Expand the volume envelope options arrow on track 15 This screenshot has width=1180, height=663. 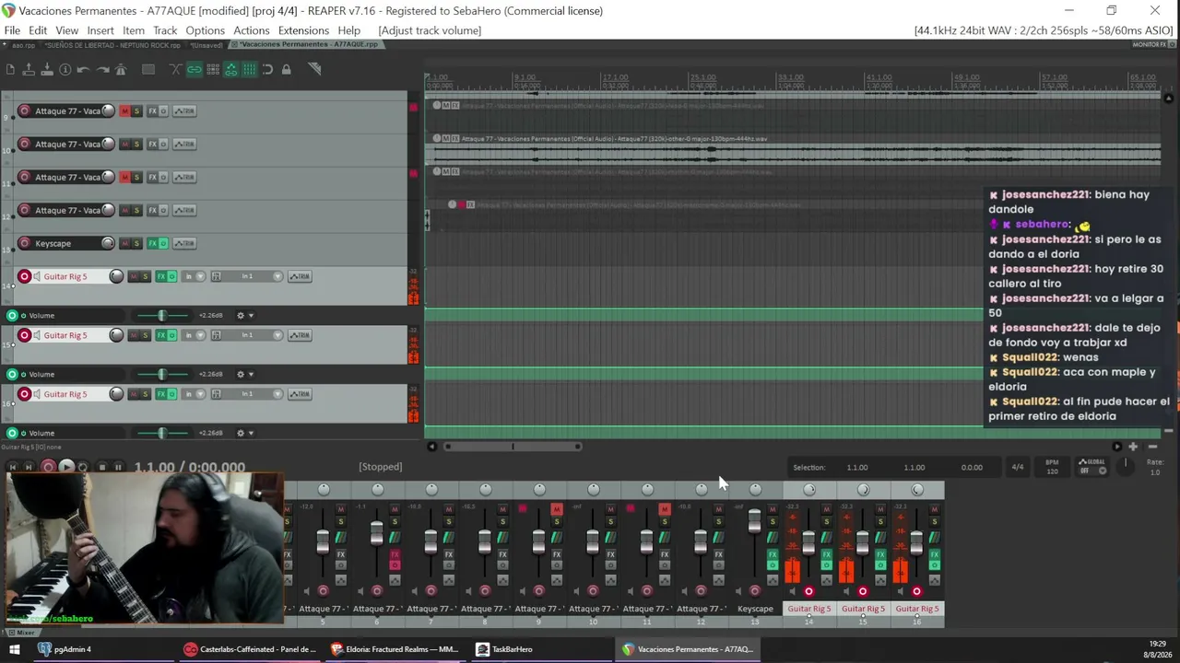251,374
